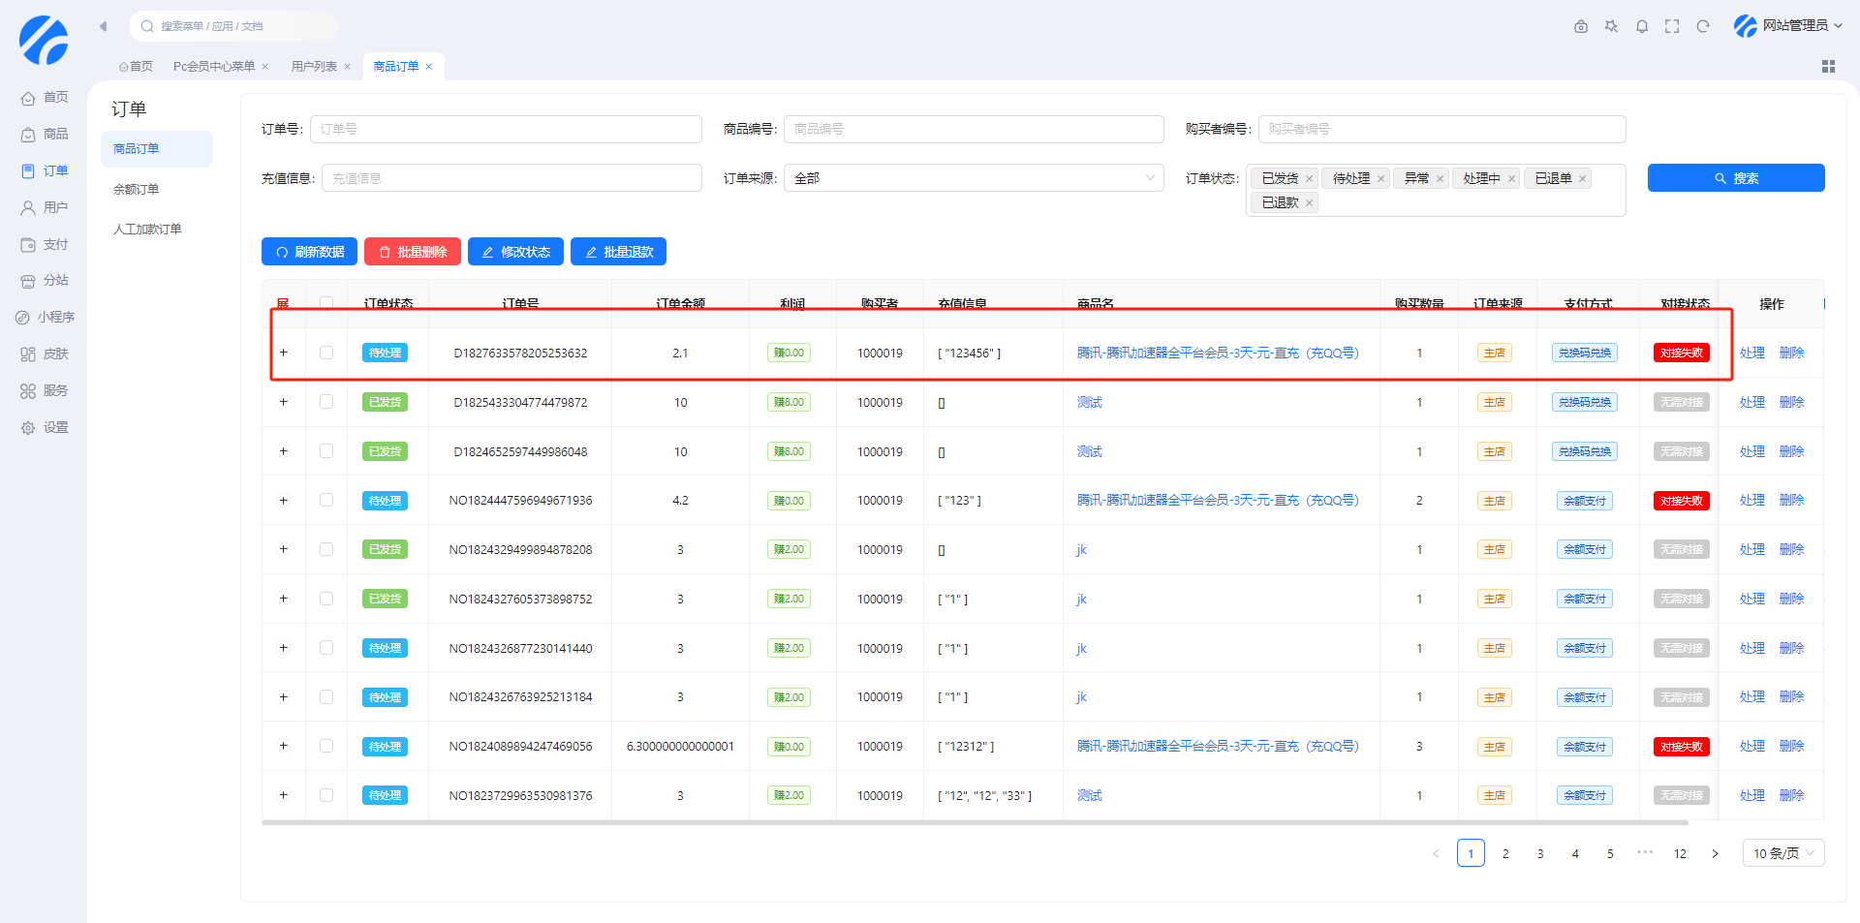
Task: Remove the 已发货 status filter tag
Action: [1309, 179]
